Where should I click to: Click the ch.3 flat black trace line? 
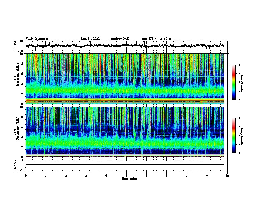point(124,165)
